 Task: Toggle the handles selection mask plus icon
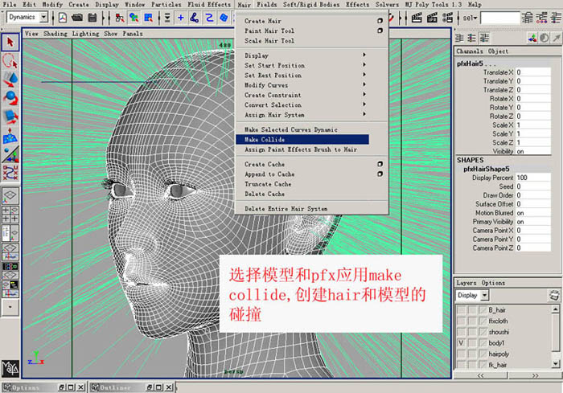point(181,17)
